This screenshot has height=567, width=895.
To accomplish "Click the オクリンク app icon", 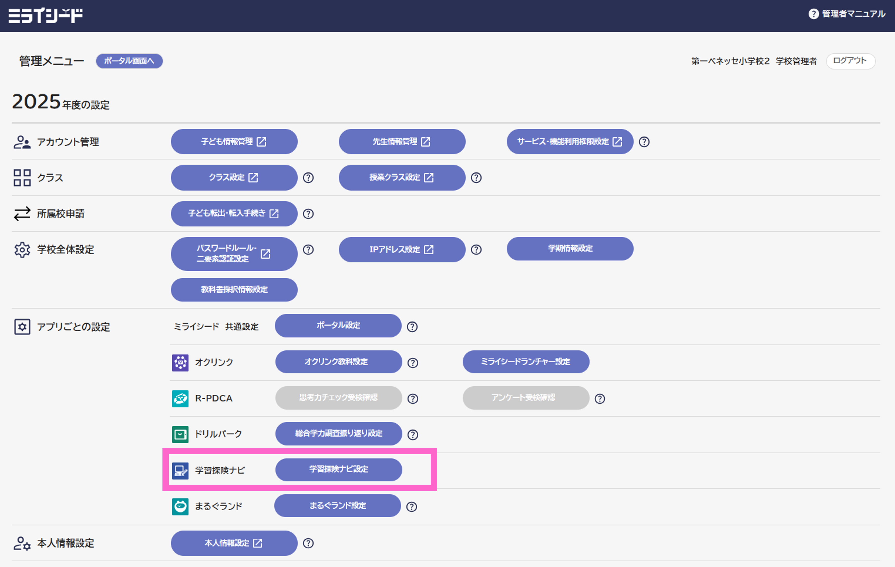I will point(180,362).
